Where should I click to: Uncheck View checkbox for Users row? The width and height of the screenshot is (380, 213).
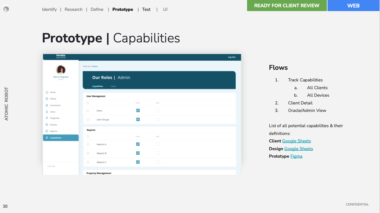click(138, 110)
